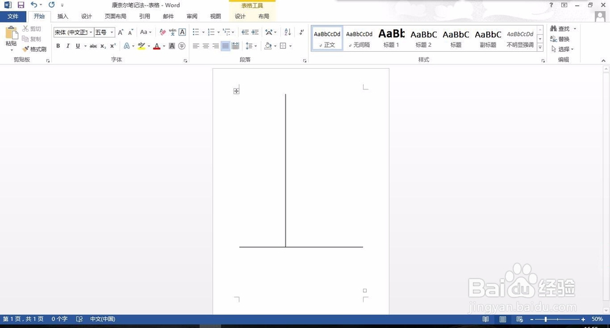Sort the selected content
Screen dimensions: 610x328
click(x=287, y=32)
